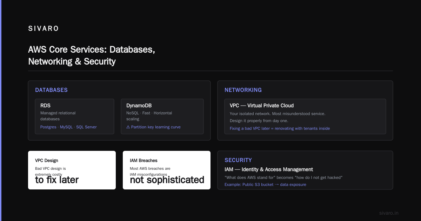The height and width of the screenshot is (221, 421).
Task: Click 'Partition key learning curve' text
Action: 156,127
